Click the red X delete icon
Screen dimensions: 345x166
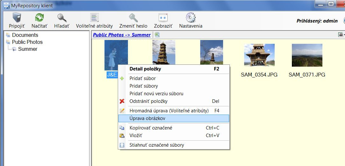click(122, 101)
